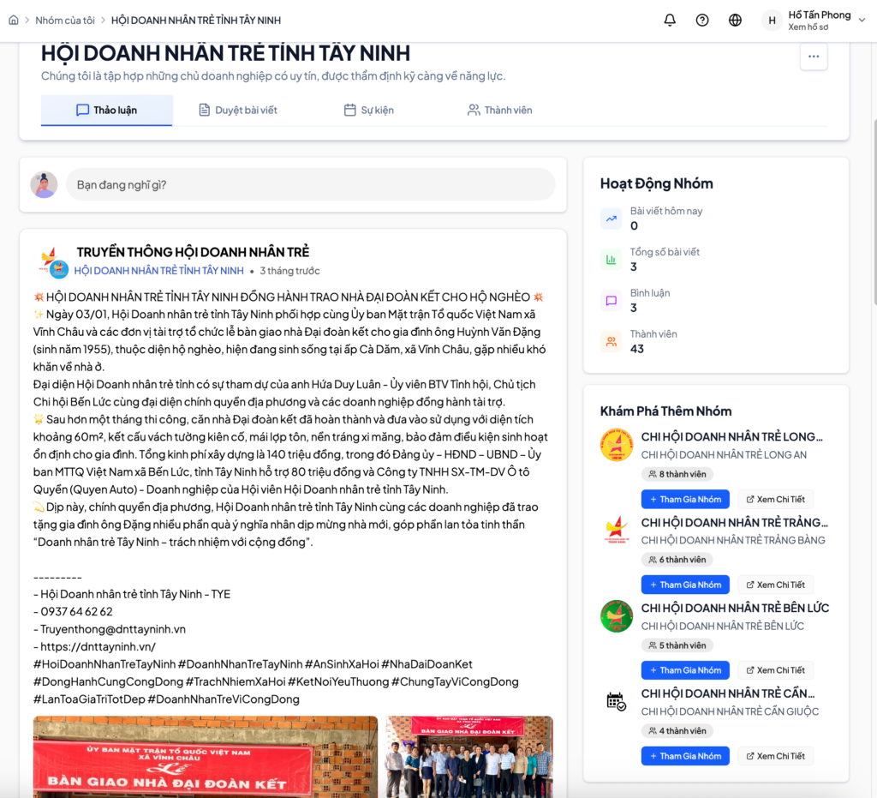Open the help question mark icon
Image resolution: width=877 pixels, height=798 pixels.
pos(702,21)
